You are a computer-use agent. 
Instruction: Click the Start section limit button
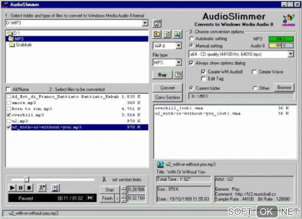coord(110,190)
